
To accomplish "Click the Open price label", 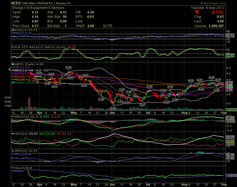I will tap(17, 12).
